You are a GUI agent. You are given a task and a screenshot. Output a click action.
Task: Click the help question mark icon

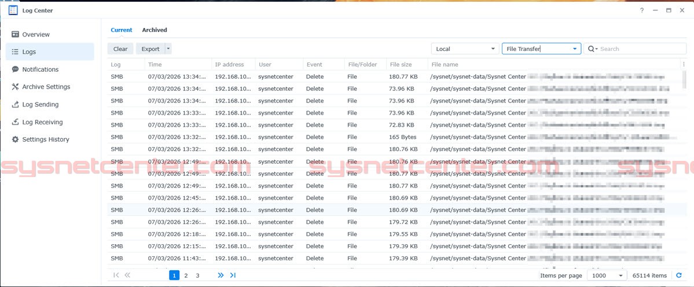642,10
